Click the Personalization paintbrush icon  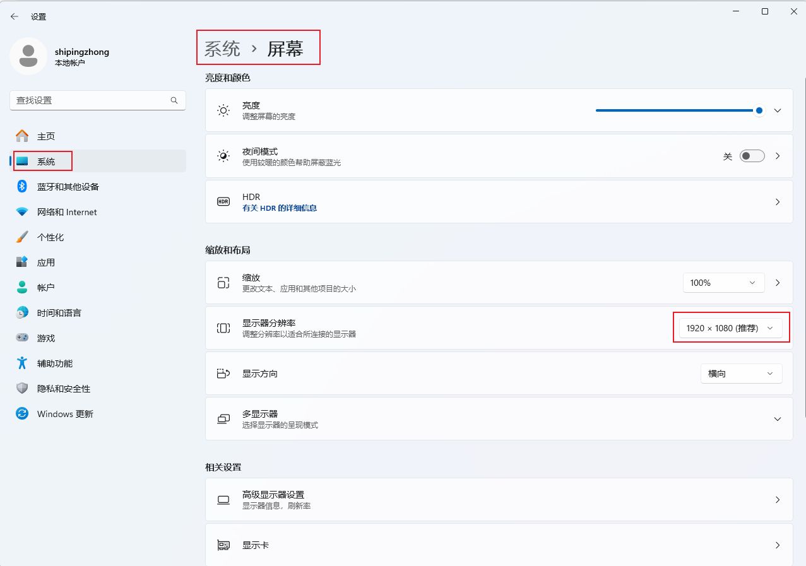tap(22, 237)
